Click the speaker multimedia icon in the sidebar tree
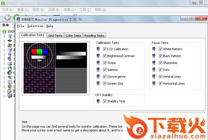208x140 pixels. click(x=10, y=59)
